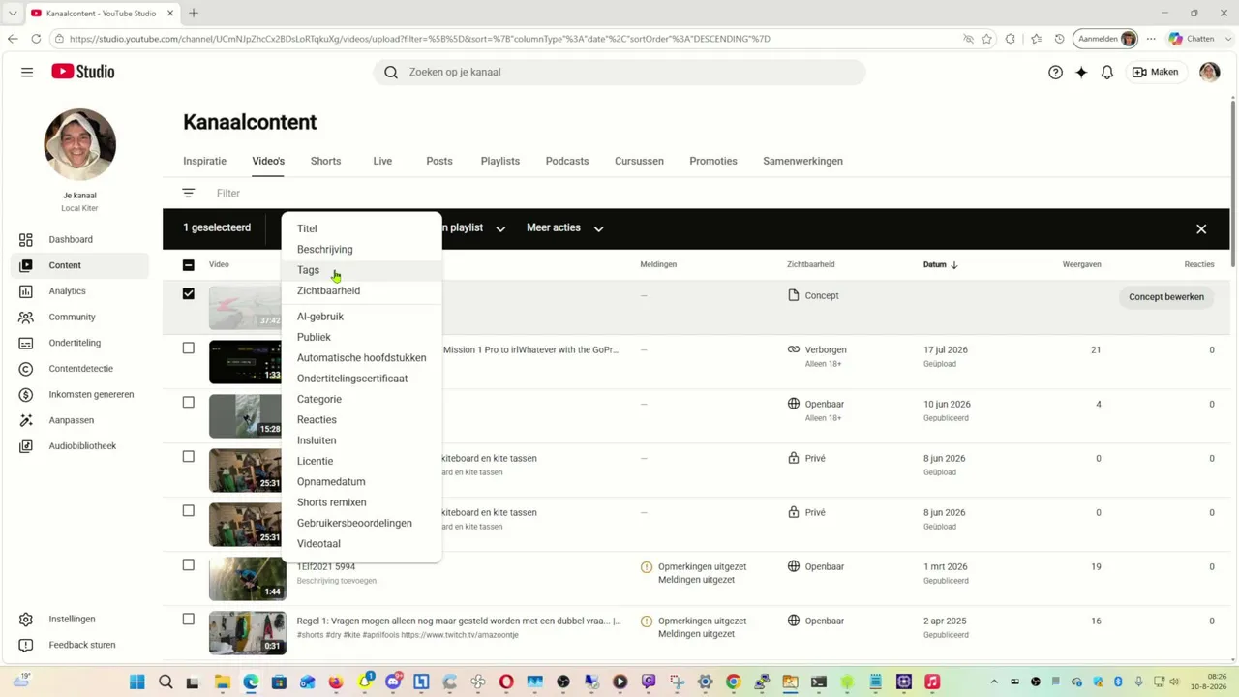Open the sparkle AI assistant icon
1239x697 pixels.
coord(1081,72)
